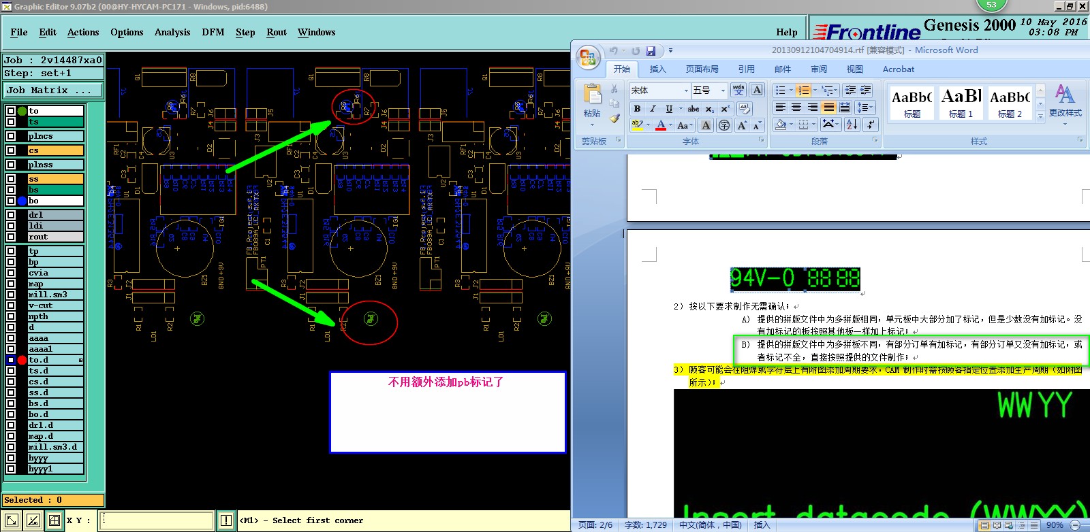The image size is (1090, 532).
Task: Click the X Y coordinate input field
Action: 157,521
